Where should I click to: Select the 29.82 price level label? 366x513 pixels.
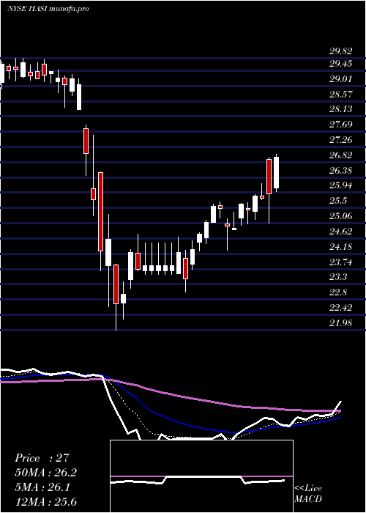coord(341,51)
